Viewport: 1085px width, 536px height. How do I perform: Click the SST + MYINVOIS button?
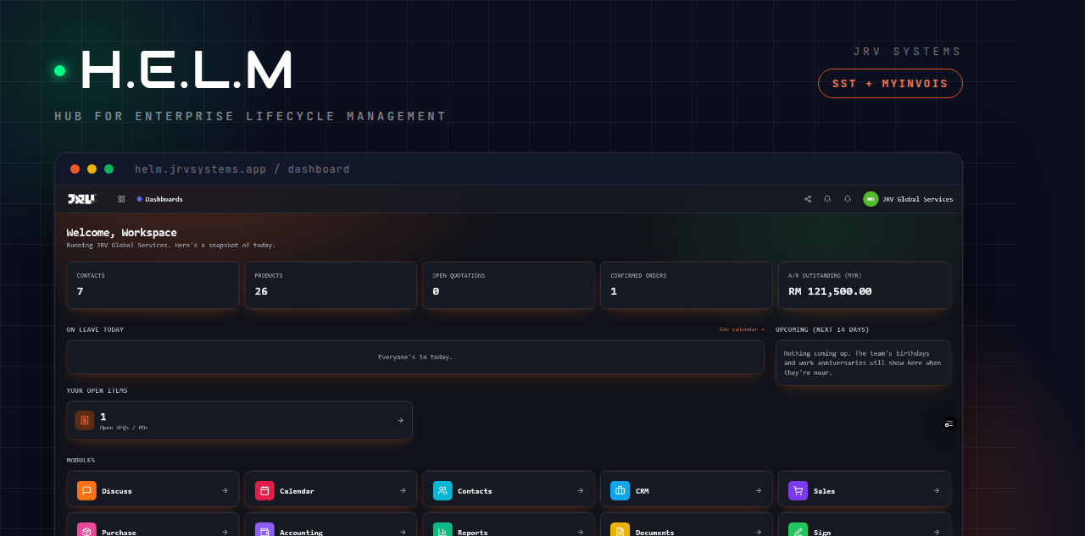click(x=890, y=84)
